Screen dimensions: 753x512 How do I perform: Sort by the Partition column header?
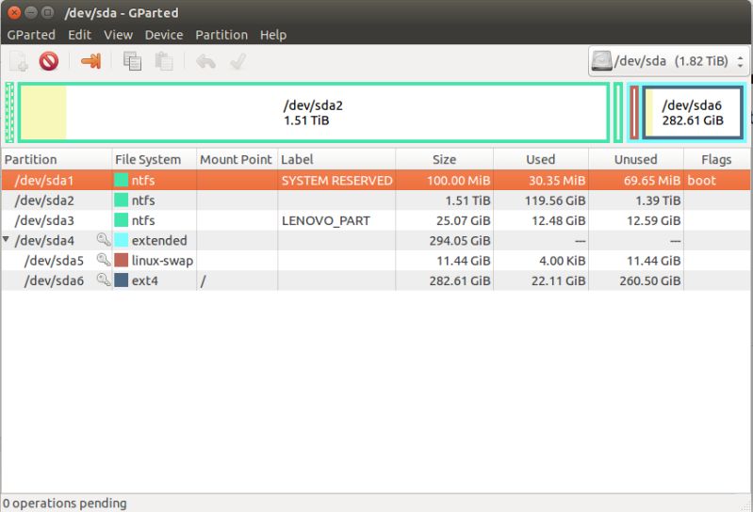[57, 159]
